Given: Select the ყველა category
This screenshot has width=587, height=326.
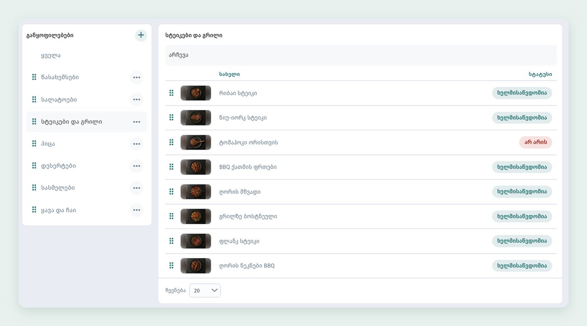Looking at the screenshot, I should click(51, 56).
